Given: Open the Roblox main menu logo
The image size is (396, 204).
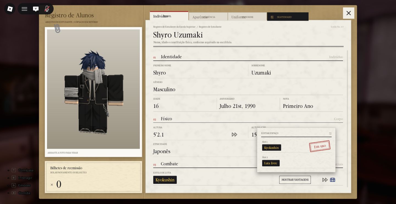Looking at the screenshot, I should point(10,9).
